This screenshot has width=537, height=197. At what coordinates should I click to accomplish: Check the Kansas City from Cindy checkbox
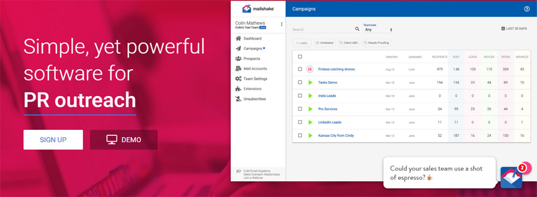pos(300,136)
